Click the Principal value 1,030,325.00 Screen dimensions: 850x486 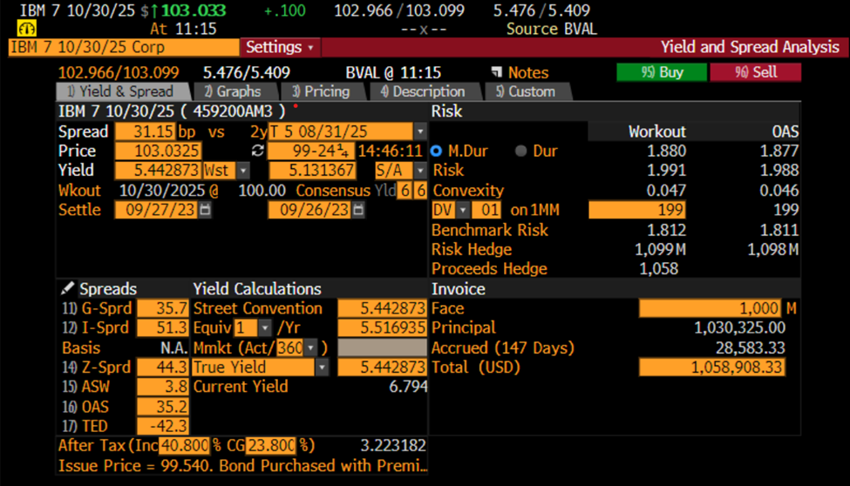coord(739,327)
